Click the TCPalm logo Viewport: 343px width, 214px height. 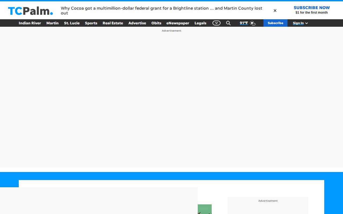pos(30,11)
